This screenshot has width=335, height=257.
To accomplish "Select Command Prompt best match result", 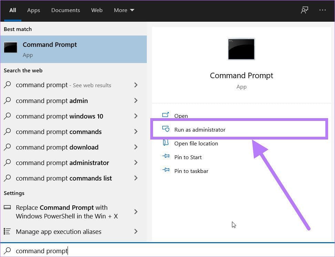I will (x=73, y=49).
